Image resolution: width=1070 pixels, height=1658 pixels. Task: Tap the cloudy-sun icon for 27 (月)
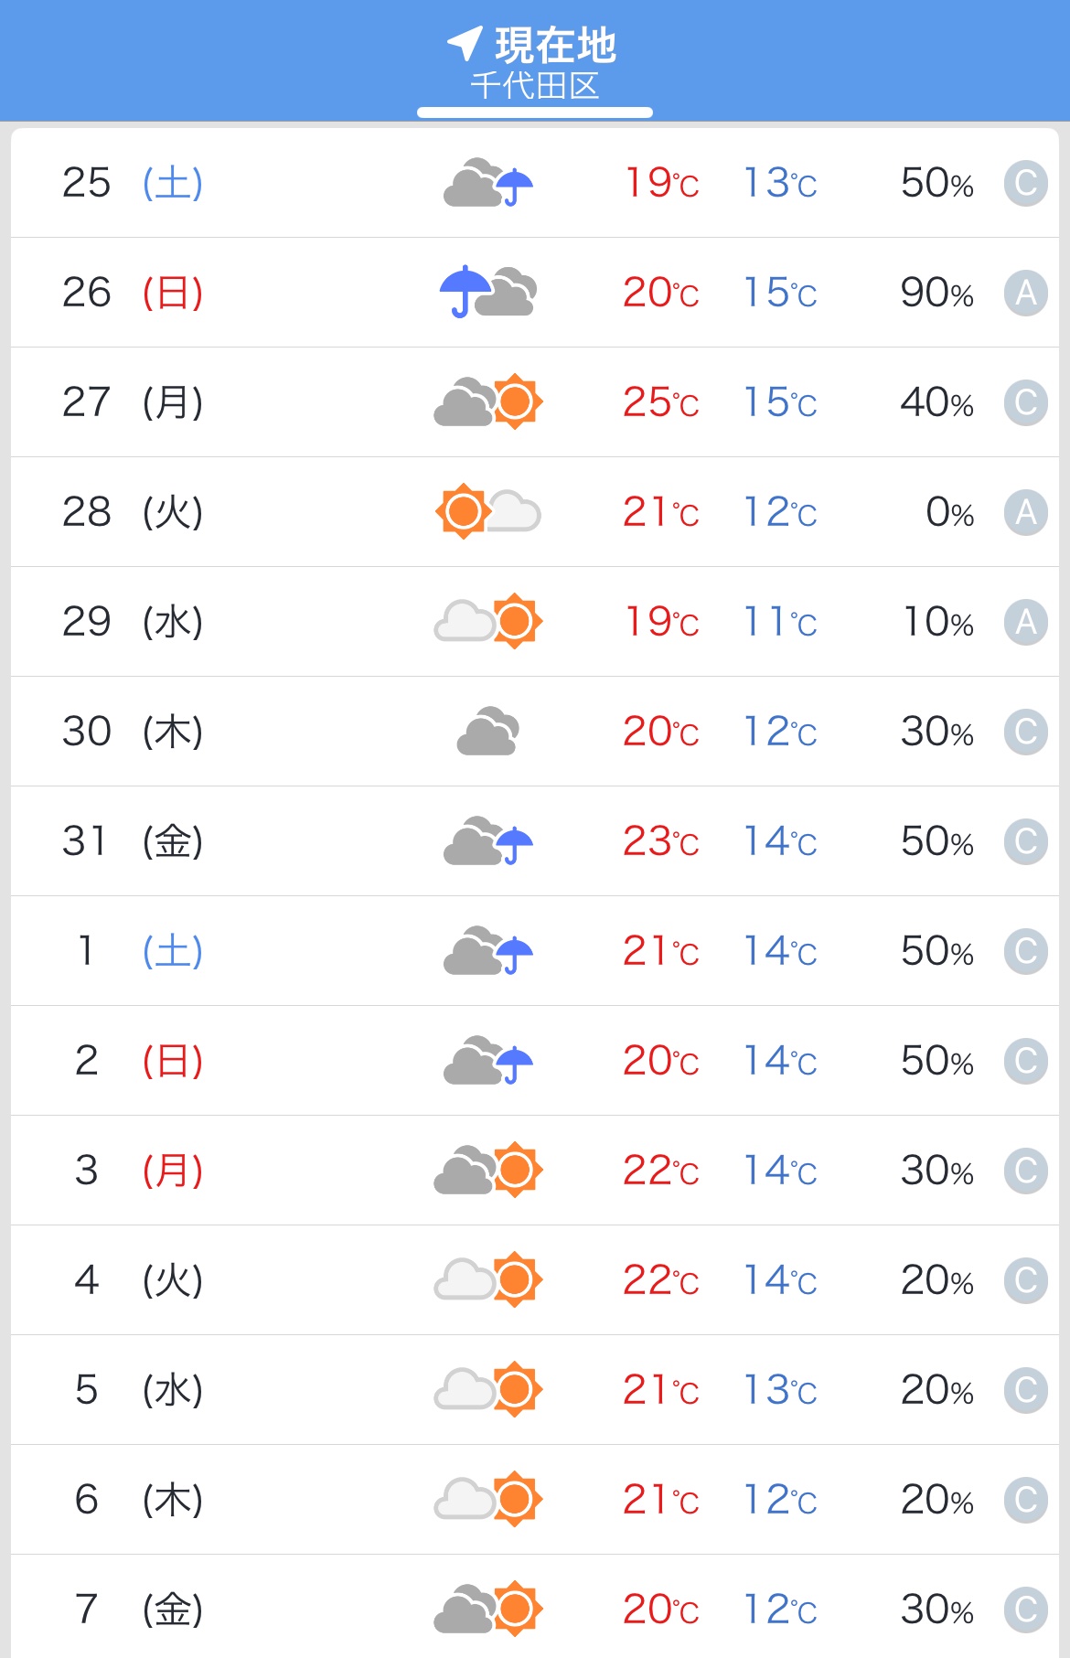tap(488, 401)
